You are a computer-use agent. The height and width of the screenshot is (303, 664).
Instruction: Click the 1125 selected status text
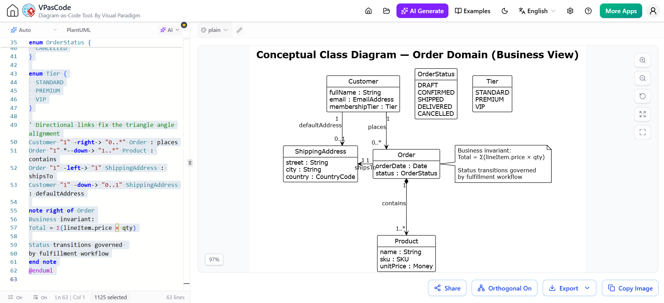pyautogui.click(x=111, y=297)
